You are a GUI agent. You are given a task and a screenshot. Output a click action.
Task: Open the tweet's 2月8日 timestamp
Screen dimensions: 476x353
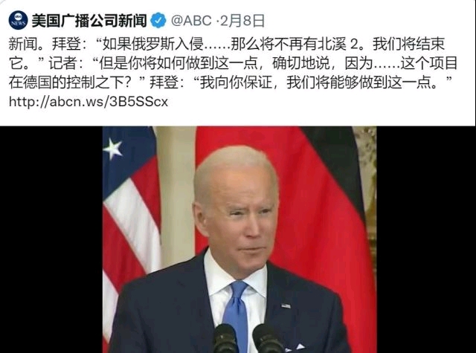pos(242,21)
